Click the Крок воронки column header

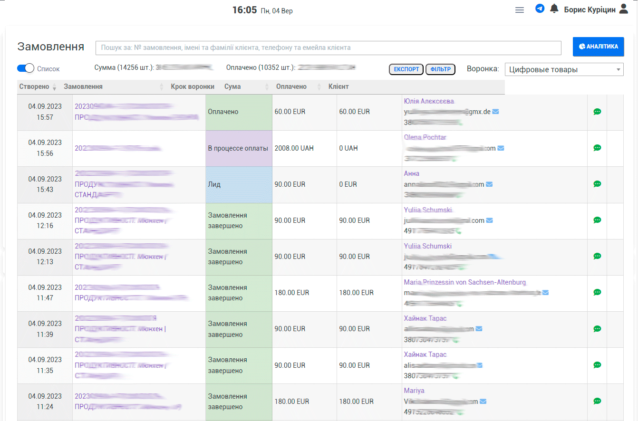point(193,87)
